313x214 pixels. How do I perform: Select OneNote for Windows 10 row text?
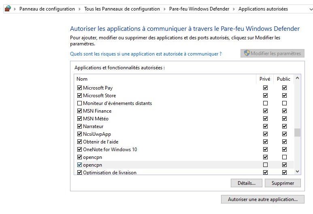pyautogui.click(x=110, y=150)
